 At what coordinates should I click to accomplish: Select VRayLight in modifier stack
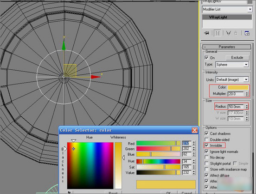pyautogui.click(x=227, y=17)
